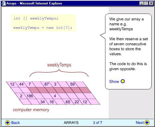Viewport: 155px width, 127px height.
Task: Click the Show link text
Action: [114, 81]
